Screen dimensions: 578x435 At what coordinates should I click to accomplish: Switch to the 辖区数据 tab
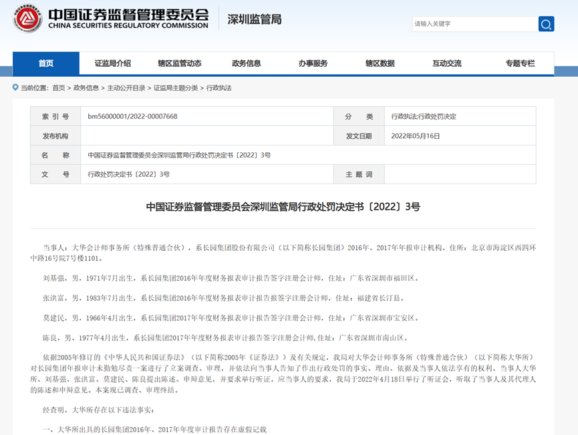(x=380, y=63)
